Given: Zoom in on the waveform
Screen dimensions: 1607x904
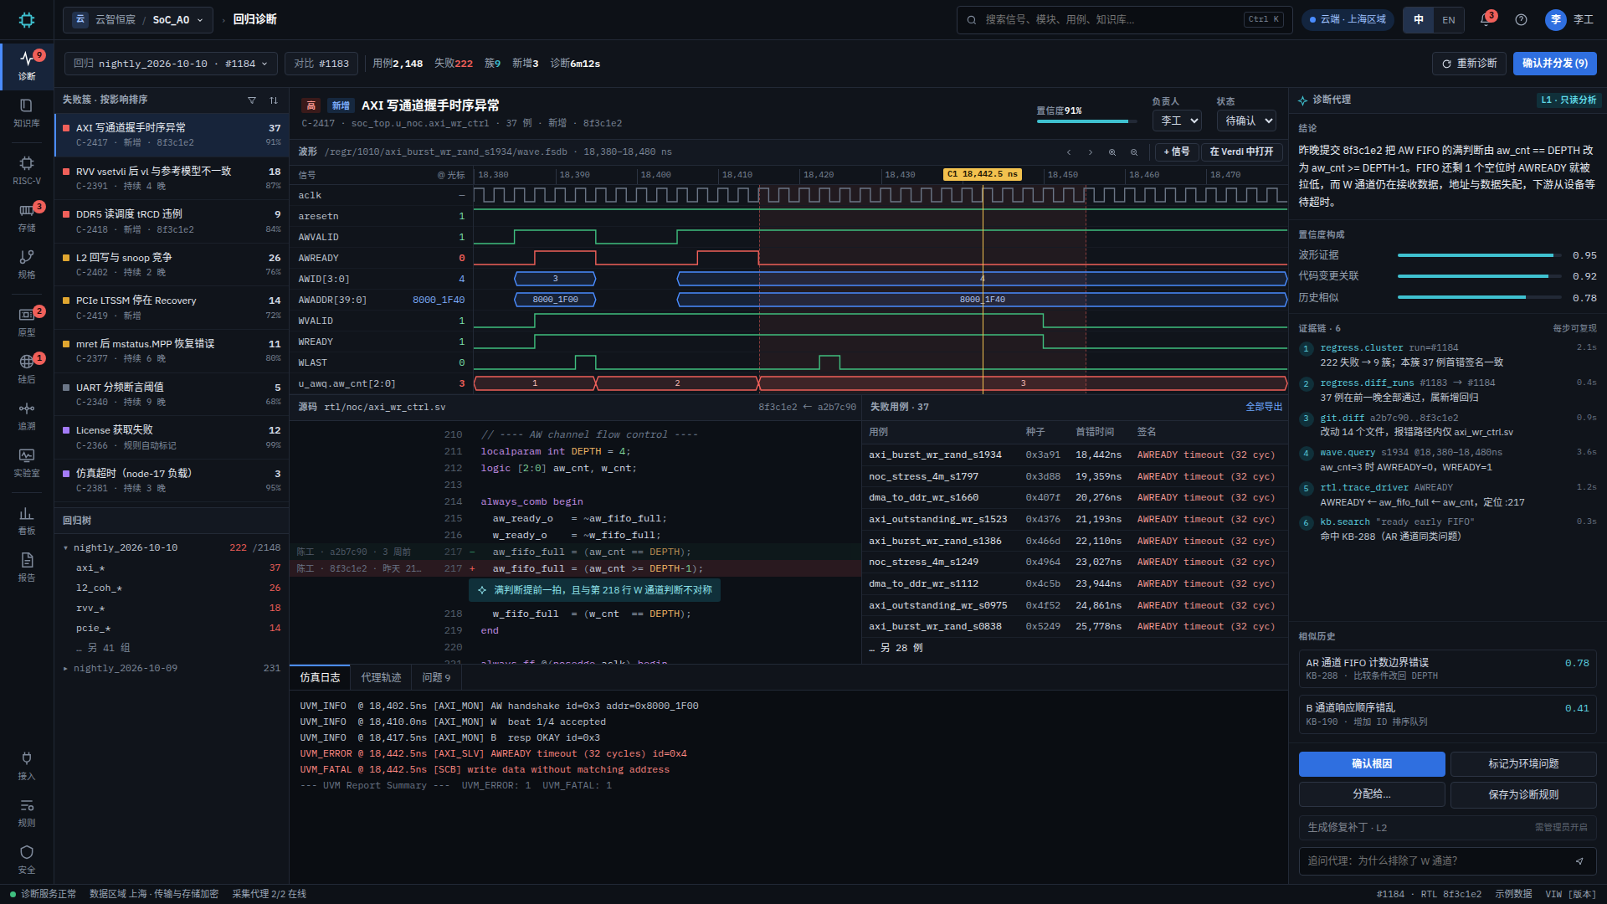Looking at the screenshot, I should click(1112, 152).
